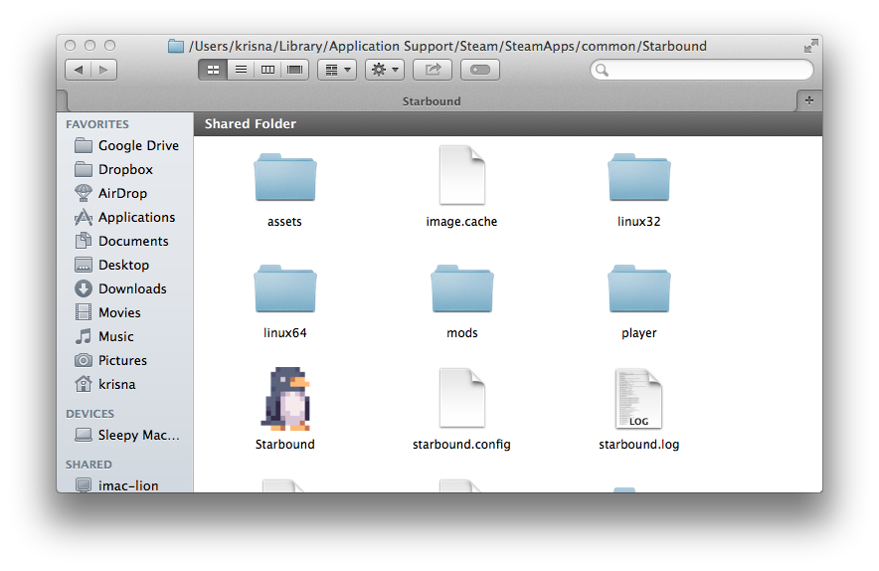Switch to Cover Flow view
879x571 pixels.
pos(295,70)
